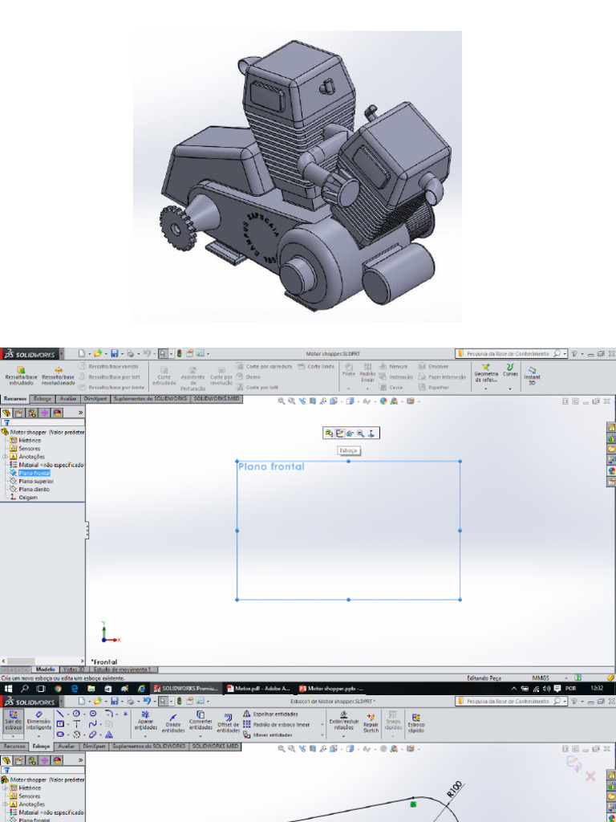The width and height of the screenshot is (616, 822).
Task: Click Mover entidades tool
Action: [269, 735]
